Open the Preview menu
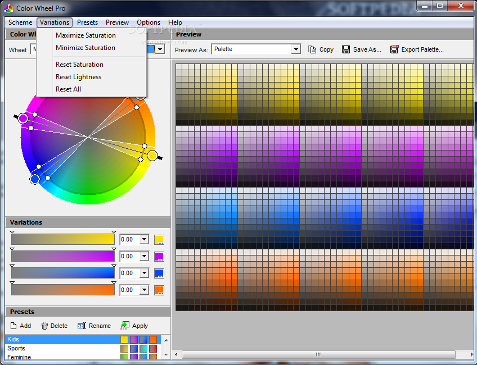Viewport: 477px width, 365px height. [x=117, y=22]
